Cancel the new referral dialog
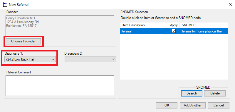Image resolution: width=235 pixels, height=112 pixels. 219,105
